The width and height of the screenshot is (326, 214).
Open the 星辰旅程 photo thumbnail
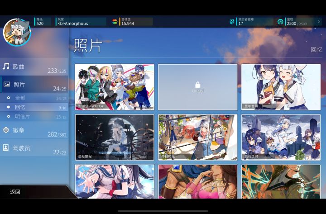pos(115,138)
